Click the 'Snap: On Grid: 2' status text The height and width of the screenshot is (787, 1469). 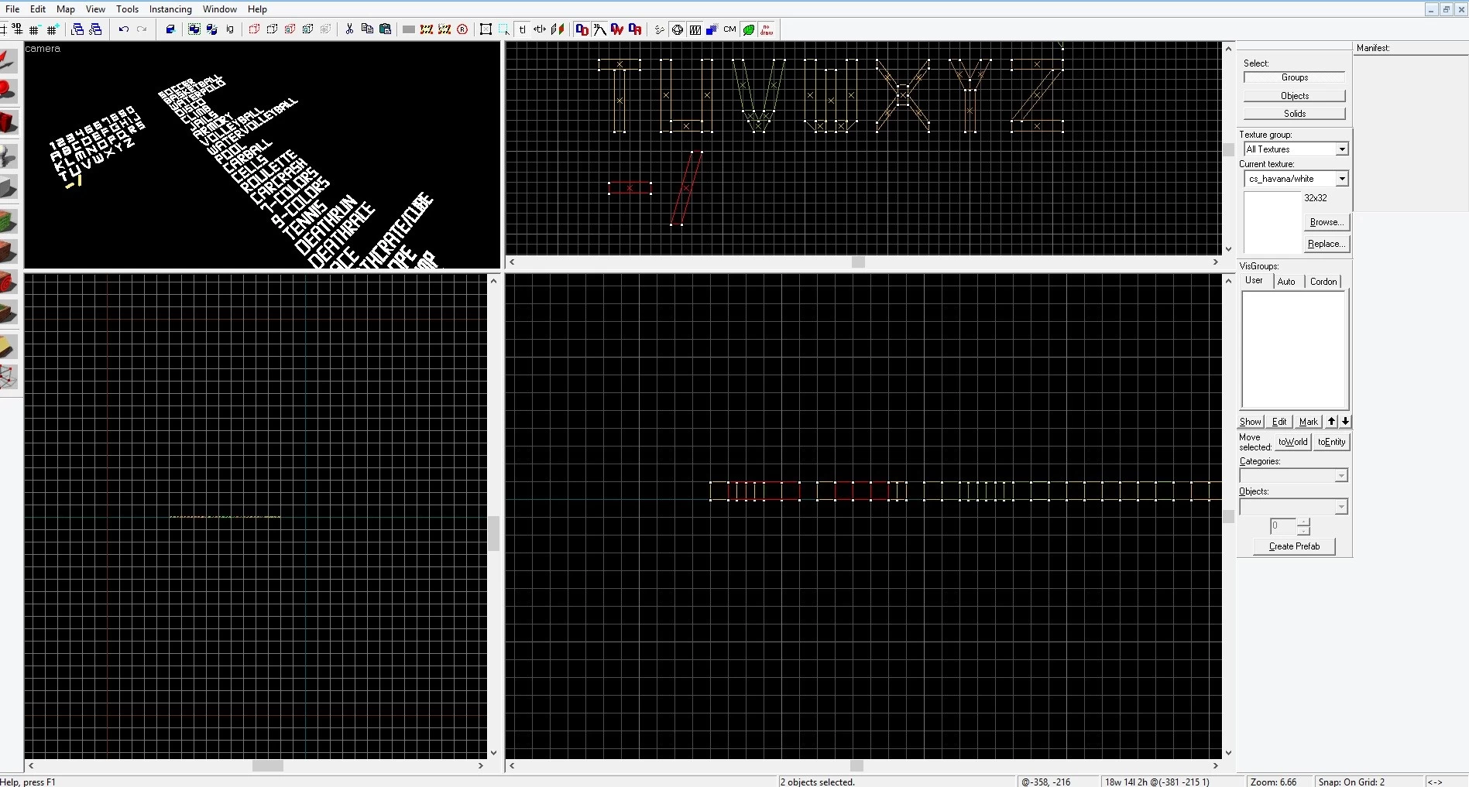click(1352, 782)
